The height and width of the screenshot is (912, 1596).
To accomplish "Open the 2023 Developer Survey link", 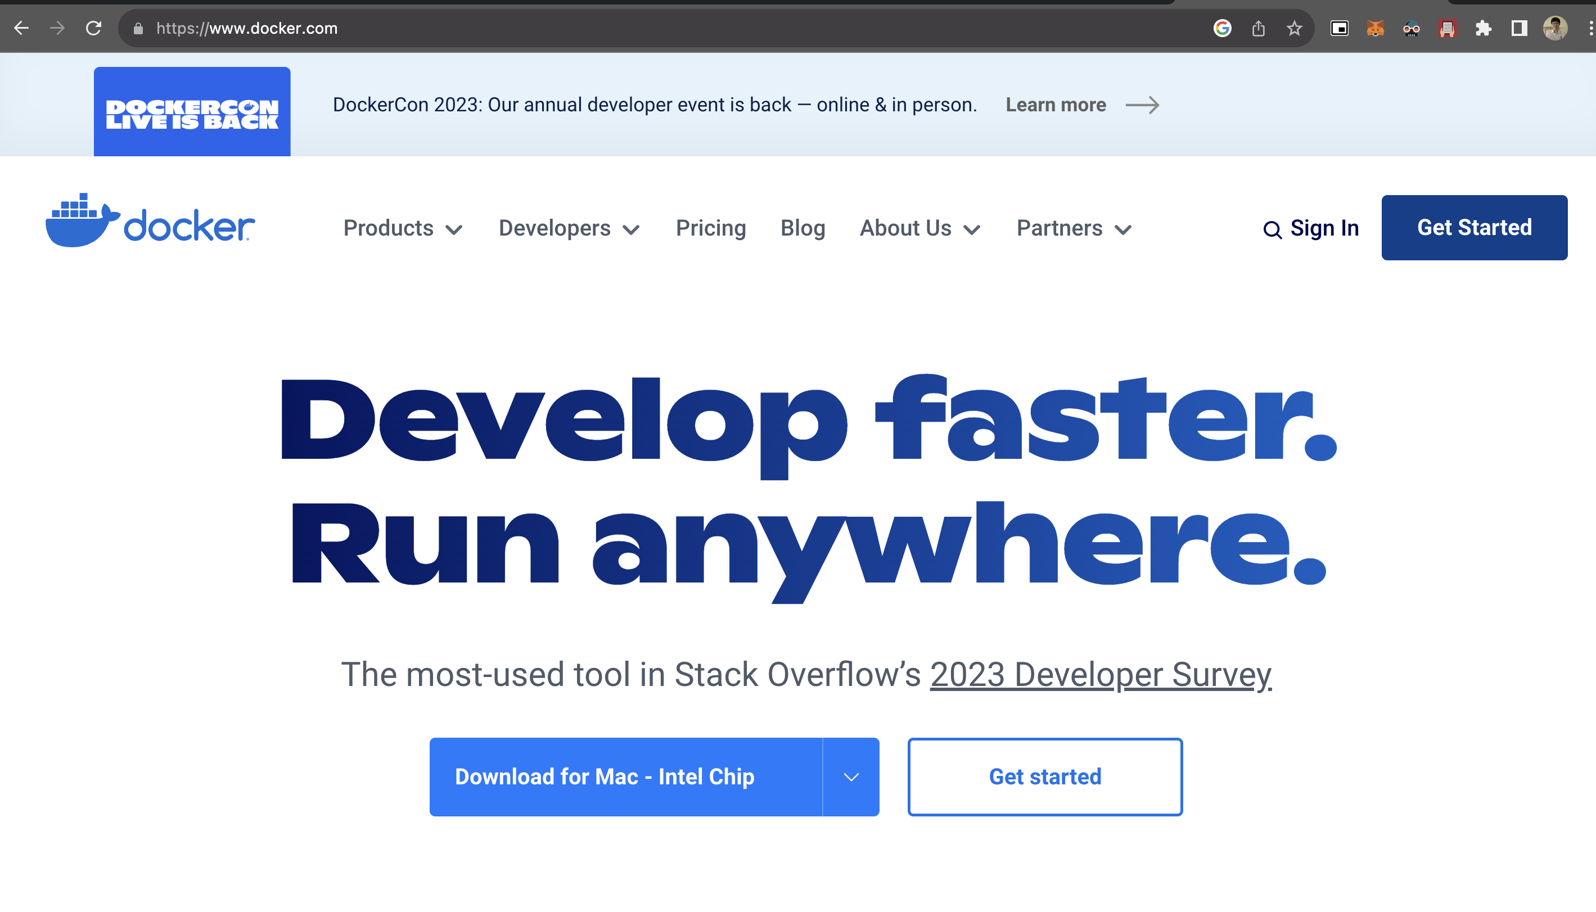I will click(1101, 675).
